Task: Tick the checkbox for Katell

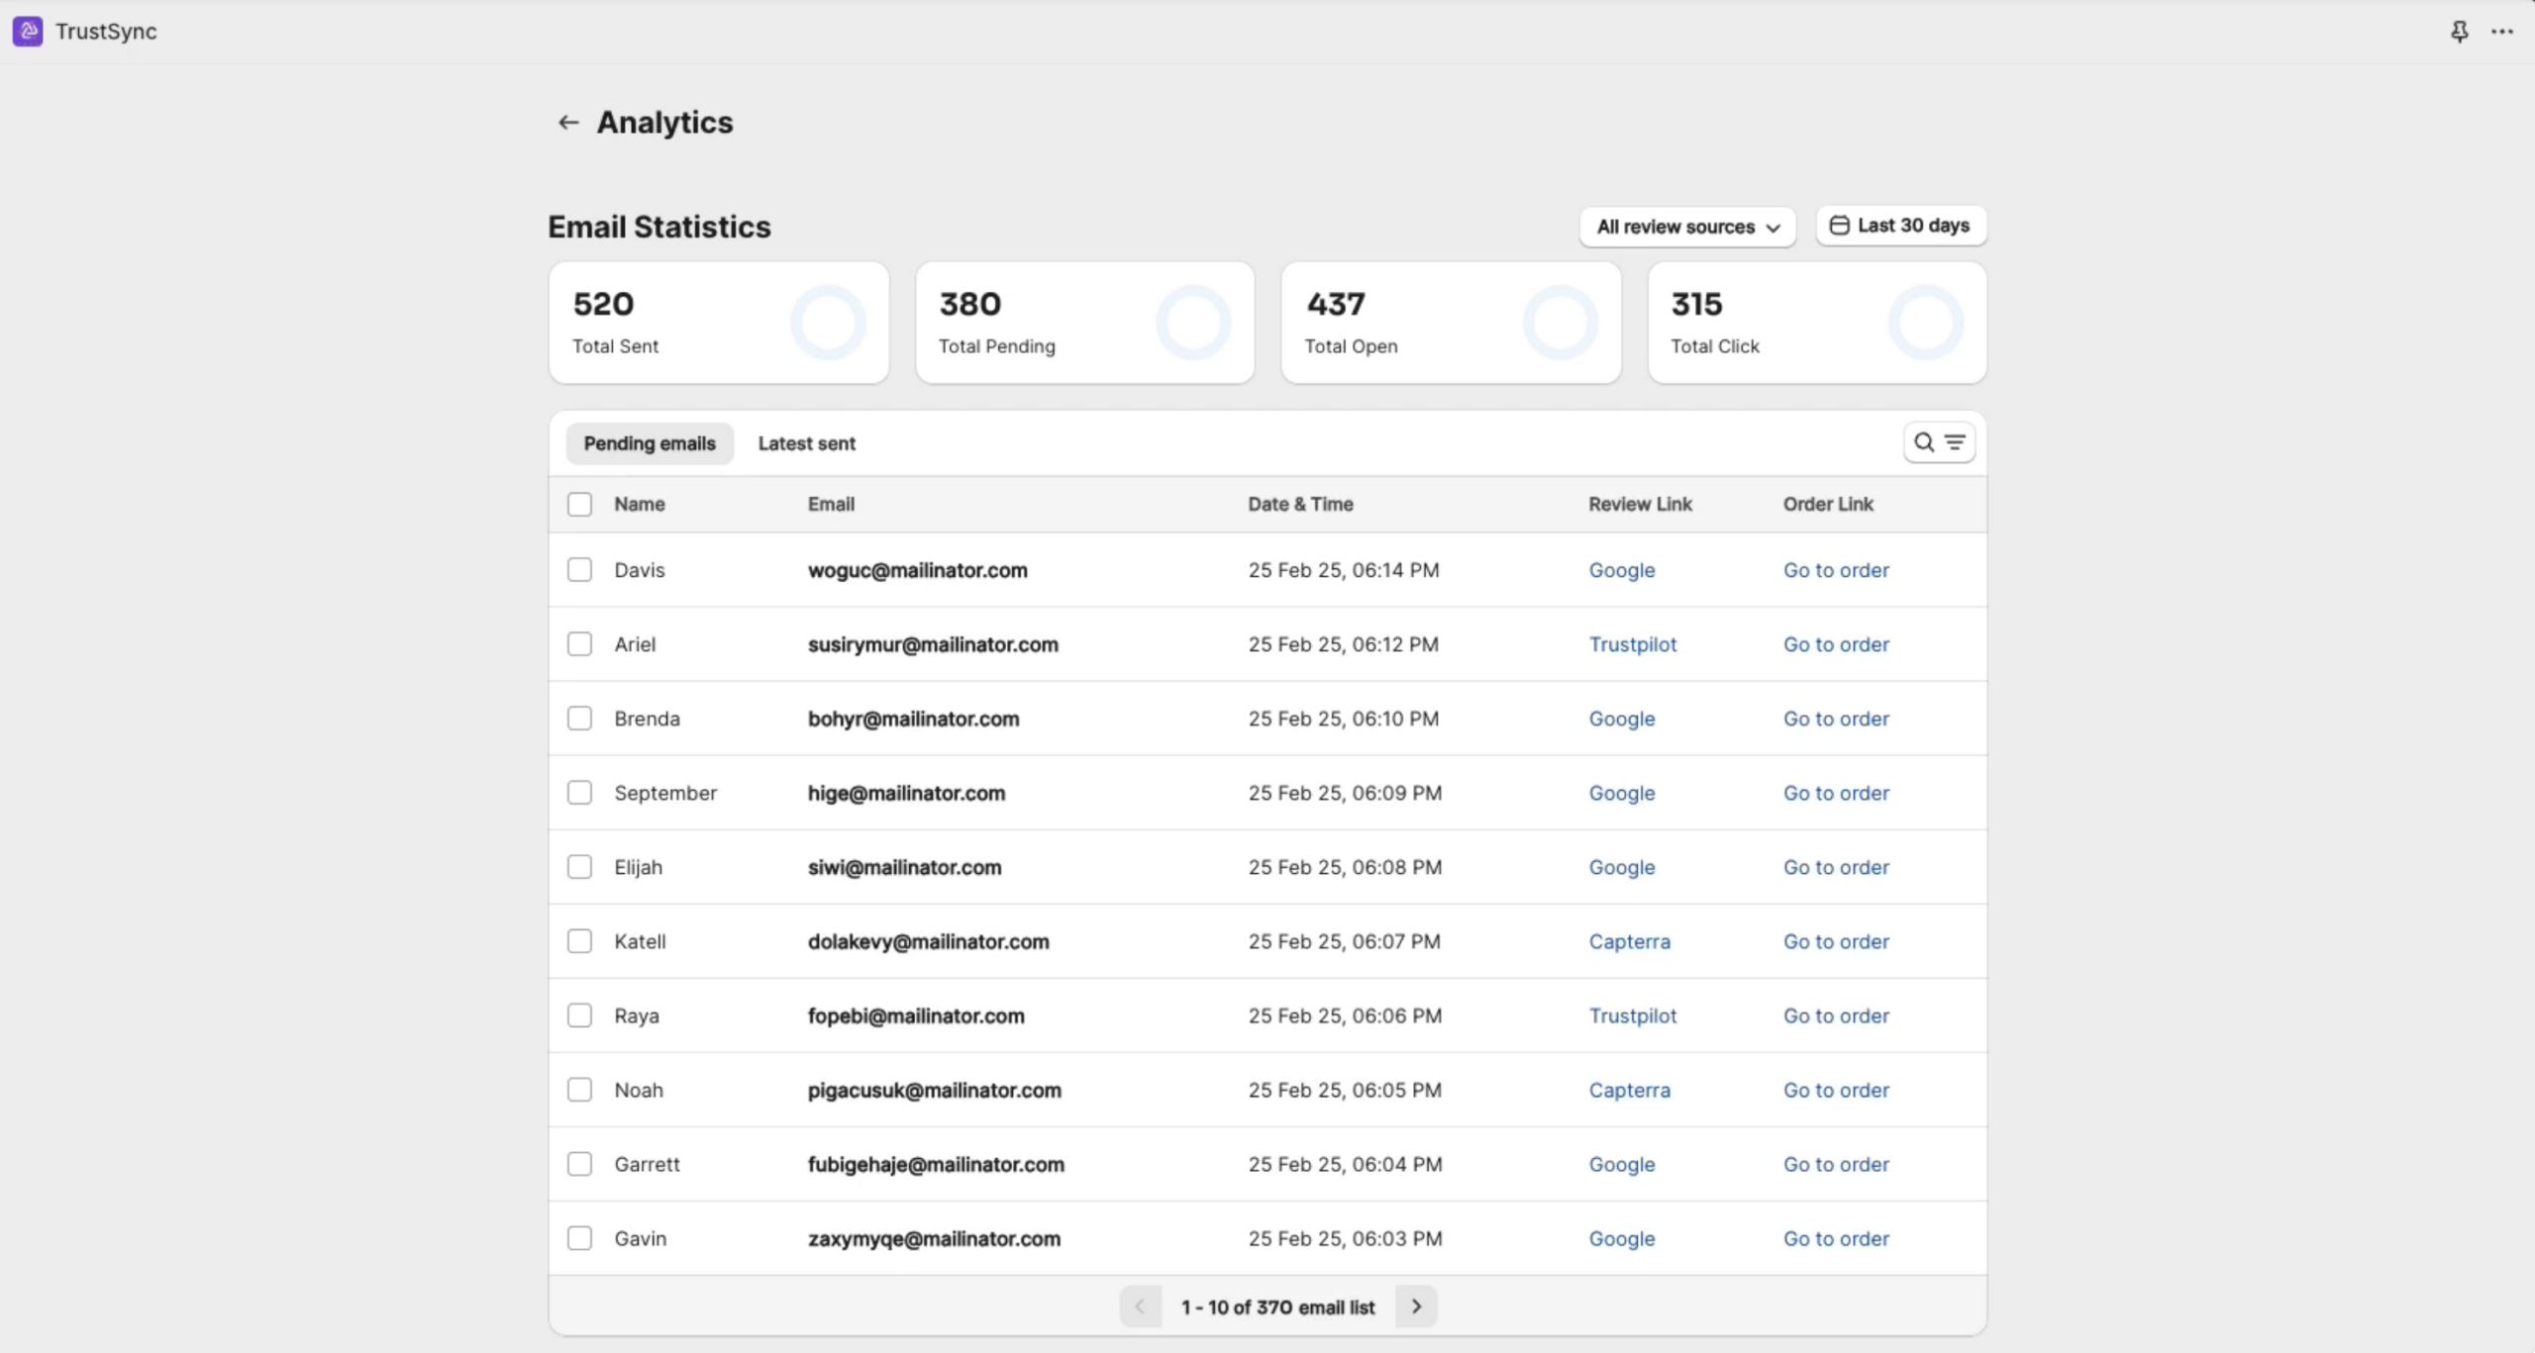Action: 579,940
